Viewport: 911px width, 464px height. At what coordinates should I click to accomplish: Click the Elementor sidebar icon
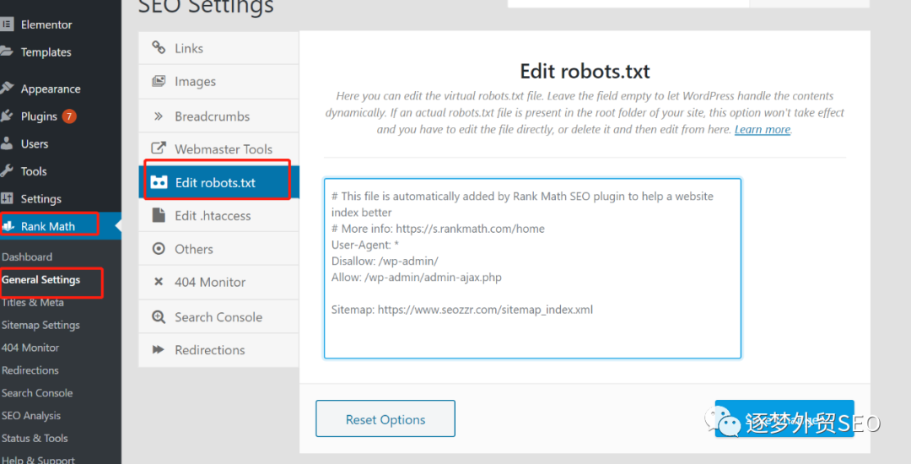(7, 24)
